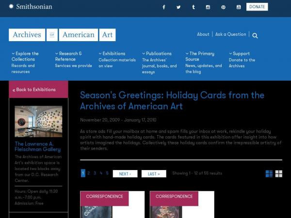Go to results page 2
Viewport: 291px width, 218px height.
tap(89, 173)
